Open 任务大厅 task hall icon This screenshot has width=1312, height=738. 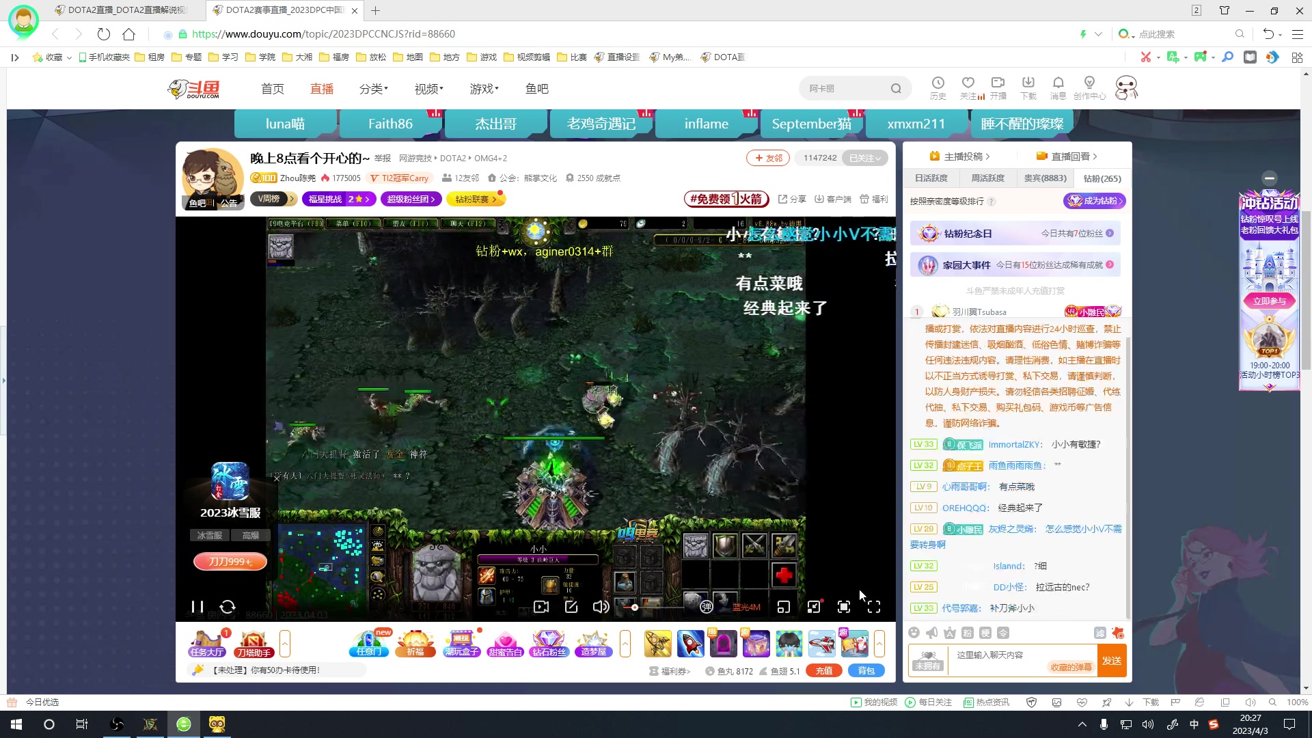pyautogui.click(x=208, y=644)
